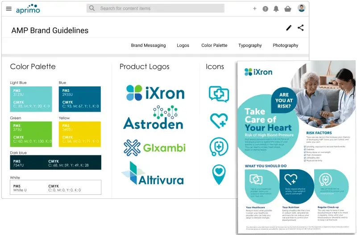Click the Astroden product logo
Image resolution: width=357 pixels, height=235 pixels.
(x=154, y=118)
